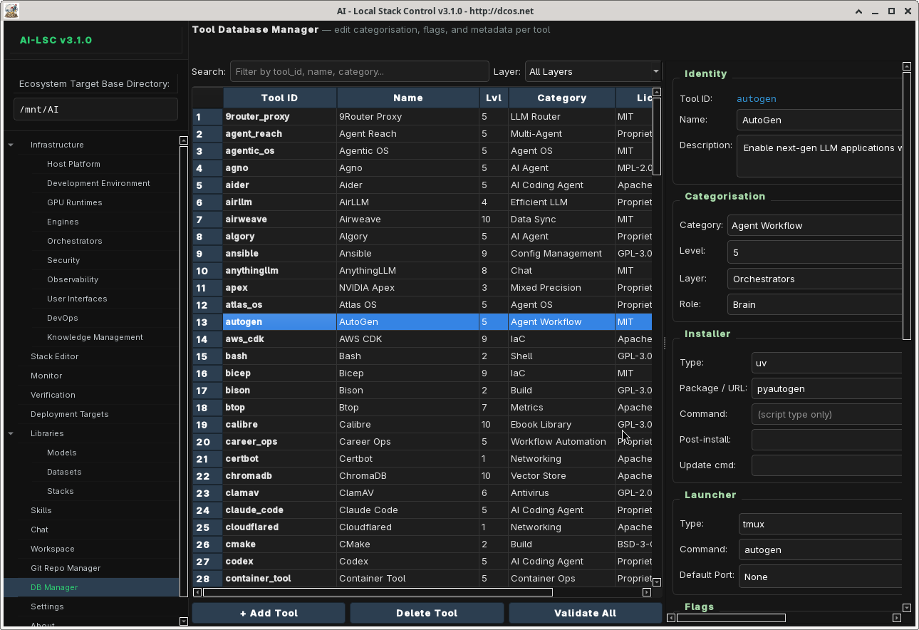Open the Role dropdown showing Brain
The image size is (919, 630).
point(815,305)
